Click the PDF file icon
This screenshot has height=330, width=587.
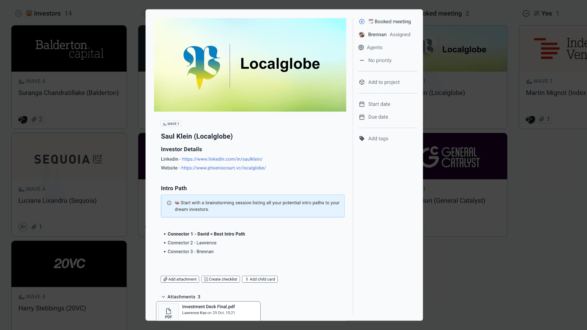pos(168,313)
